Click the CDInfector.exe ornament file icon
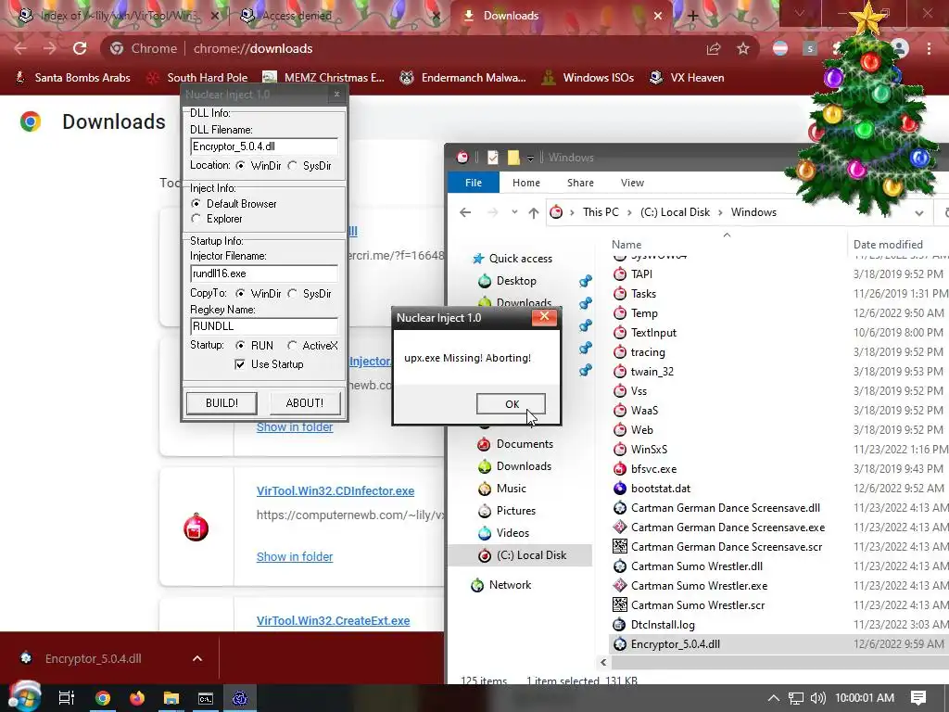This screenshot has height=712, width=949. click(196, 528)
